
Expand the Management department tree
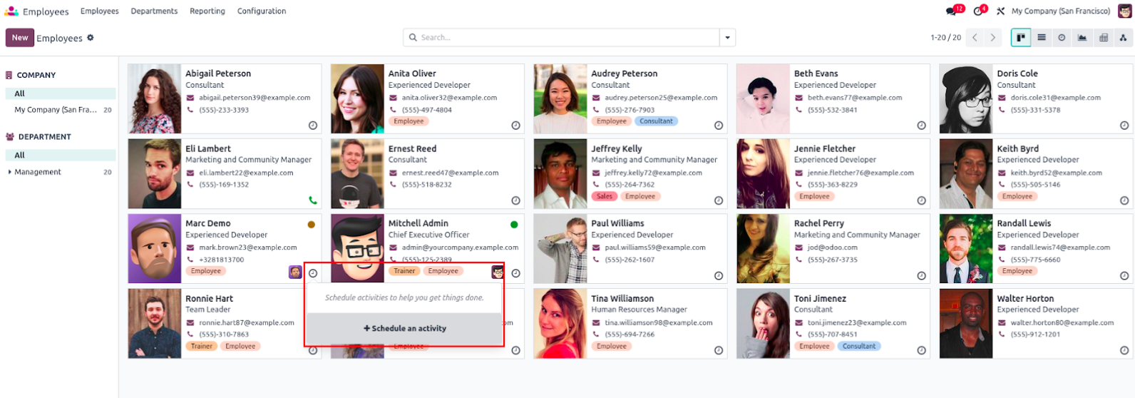10,172
